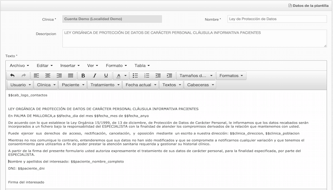Click the LEY ORGÁNICA heading in editor
Viewport: 333px width, 190px height.
click(x=103, y=109)
